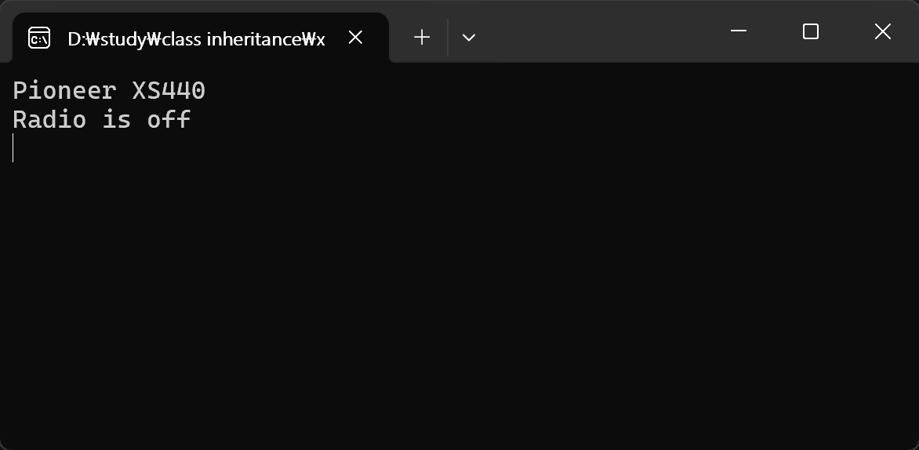The image size is (919, 450).
Task: Click the "Pioneer" word in output
Action: [64, 91]
